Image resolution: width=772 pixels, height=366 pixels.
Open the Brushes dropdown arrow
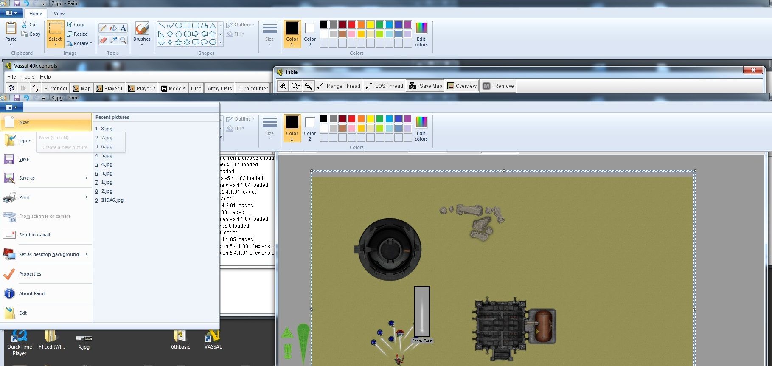[142, 44]
